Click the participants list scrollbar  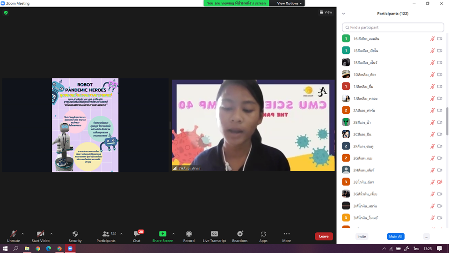pos(447,121)
